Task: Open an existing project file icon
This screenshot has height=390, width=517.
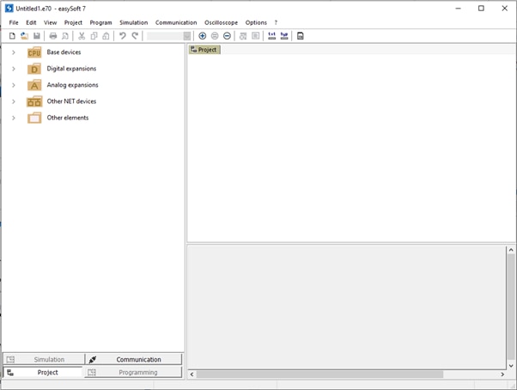Action: click(24, 36)
